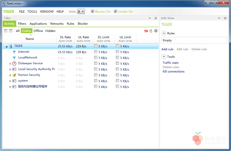Enable DL Limit checkbox for 服务和控制器应用程序
This screenshot has width=231, height=151.
click(96, 86)
